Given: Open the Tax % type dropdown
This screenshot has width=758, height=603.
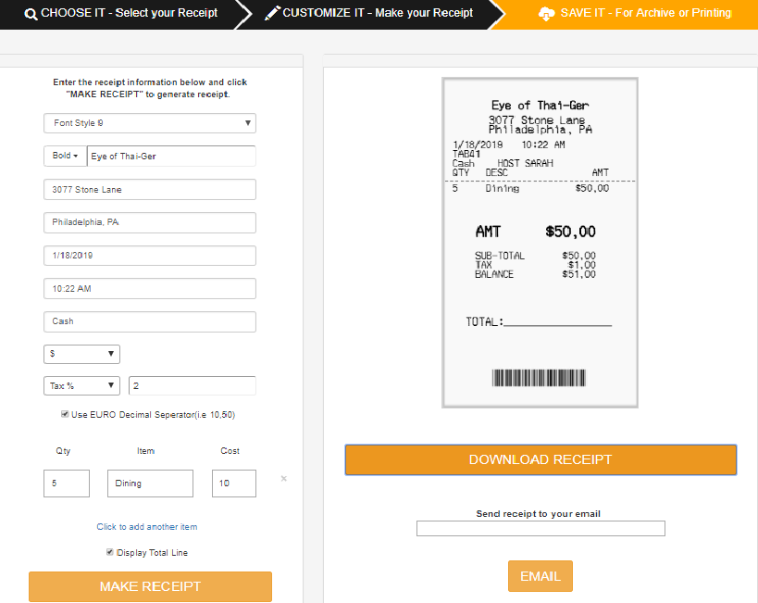Looking at the screenshot, I should [x=81, y=385].
